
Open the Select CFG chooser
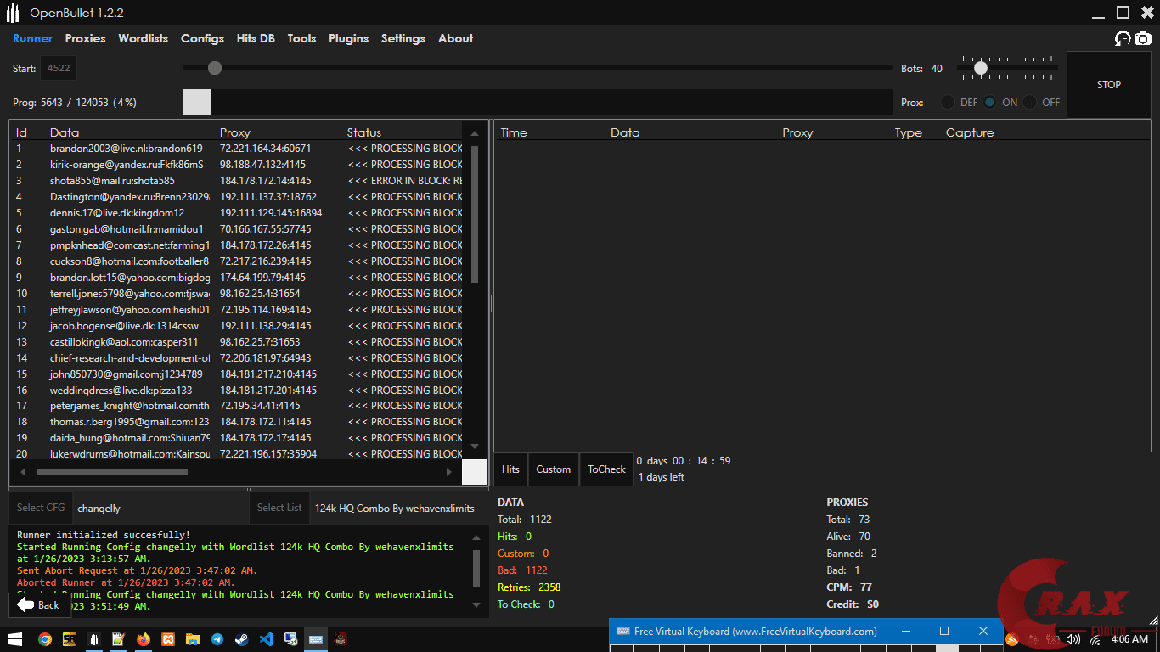click(41, 508)
